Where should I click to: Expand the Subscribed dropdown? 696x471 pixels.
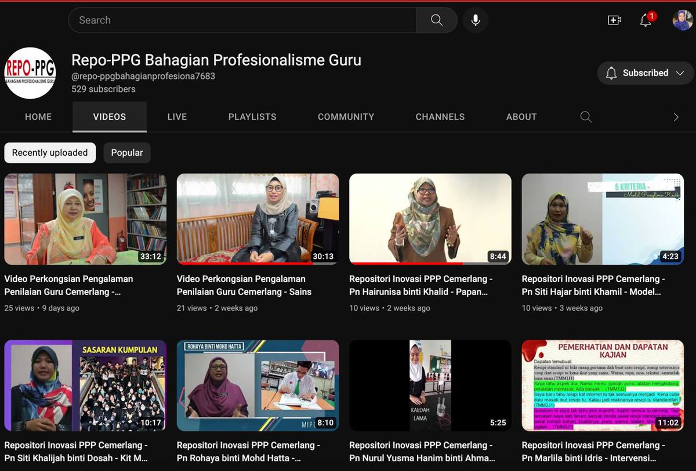645,73
